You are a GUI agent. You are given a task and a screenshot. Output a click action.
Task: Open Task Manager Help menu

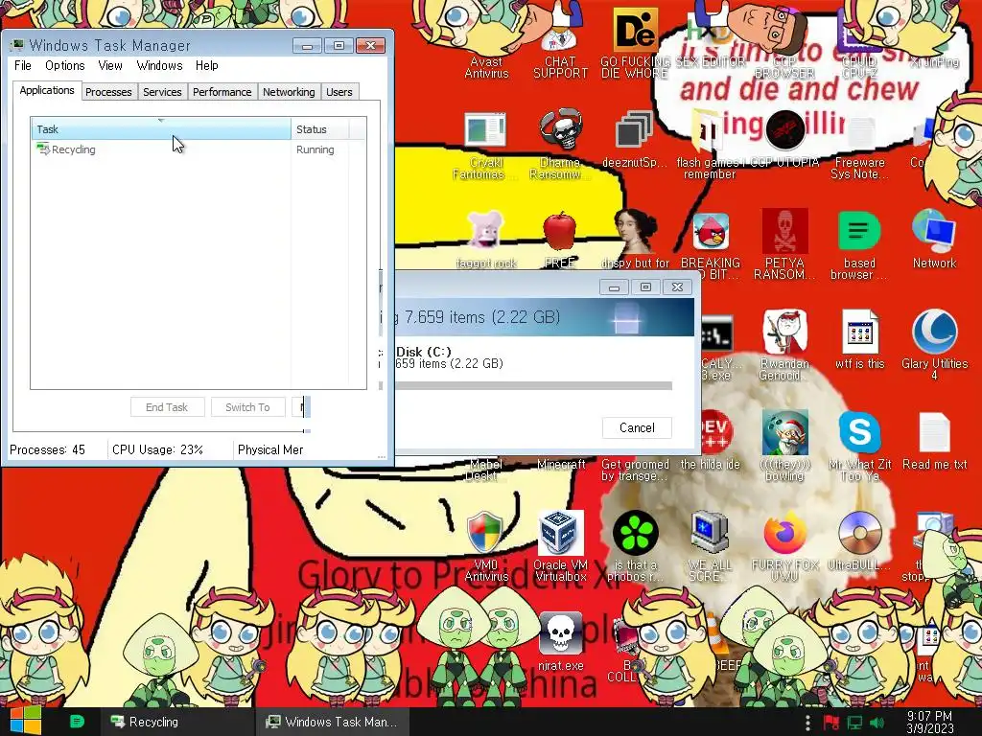click(207, 66)
